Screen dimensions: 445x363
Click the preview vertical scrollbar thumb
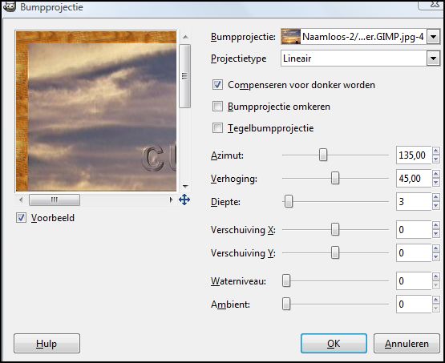click(185, 76)
